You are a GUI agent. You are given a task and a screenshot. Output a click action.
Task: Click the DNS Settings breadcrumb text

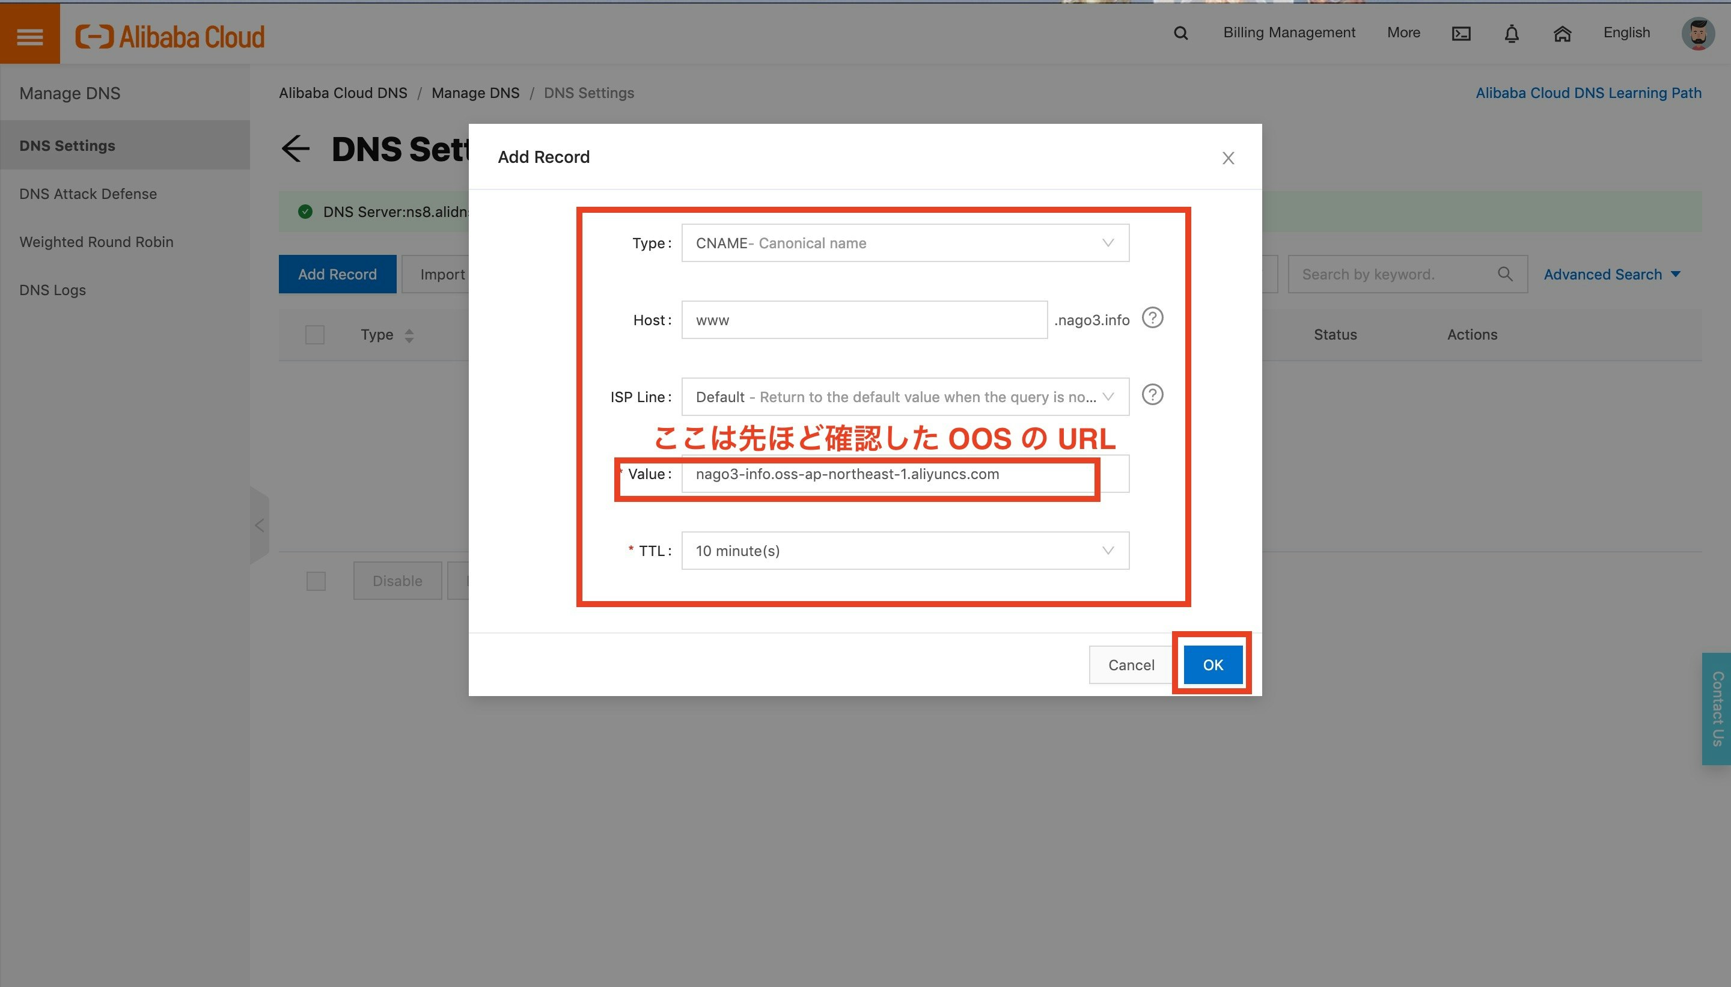pyautogui.click(x=588, y=93)
